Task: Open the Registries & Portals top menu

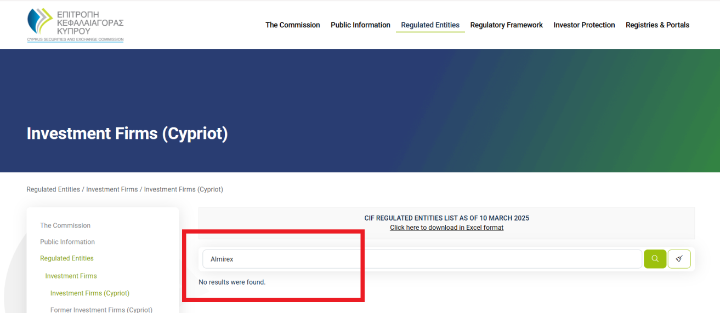Action: coord(657,25)
